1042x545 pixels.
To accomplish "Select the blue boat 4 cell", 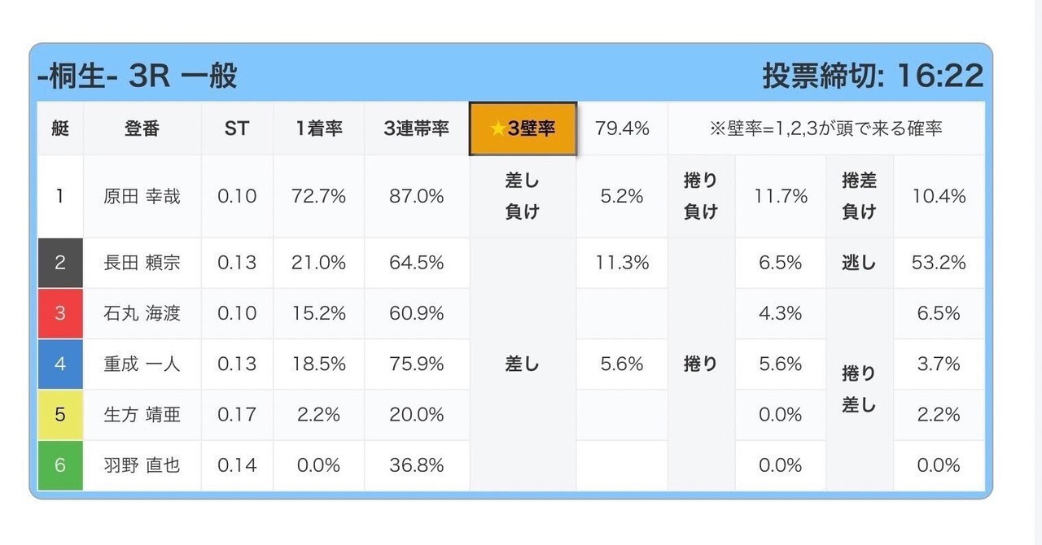I will click(x=60, y=364).
